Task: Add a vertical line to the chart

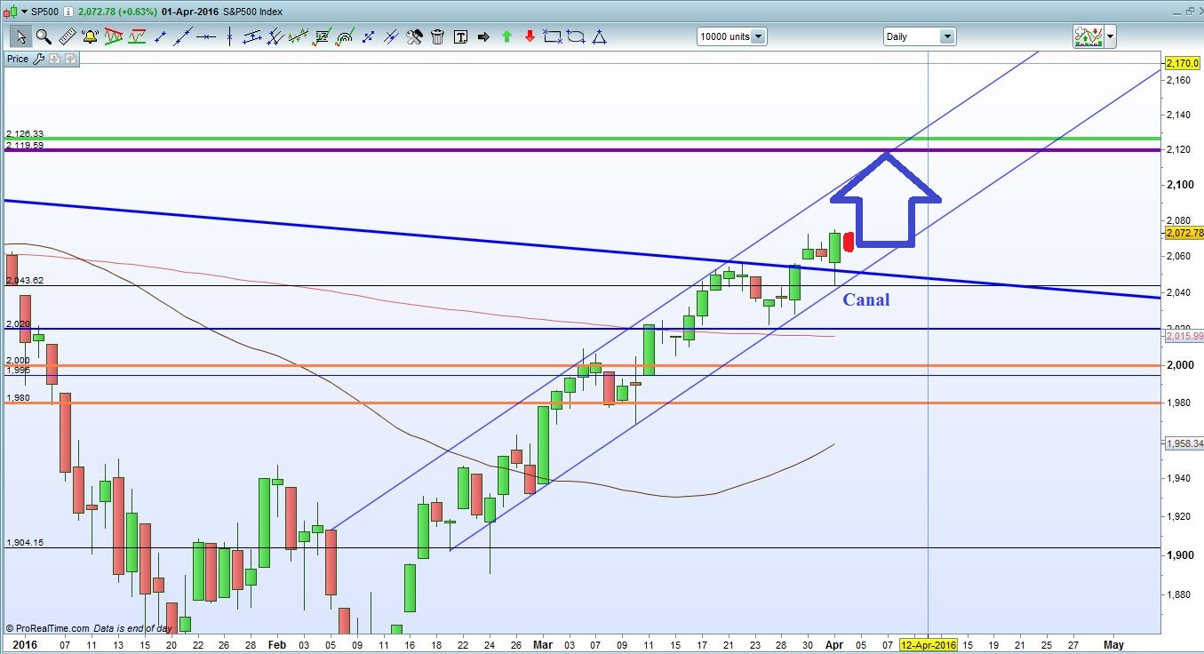Action: (229, 36)
